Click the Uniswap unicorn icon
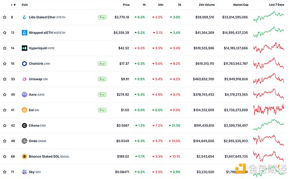The image size is (292, 179). (24, 79)
